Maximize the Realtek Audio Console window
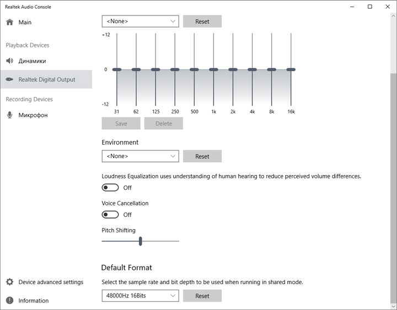The height and width of the screenshot is (310, 397). coord(370,7)
